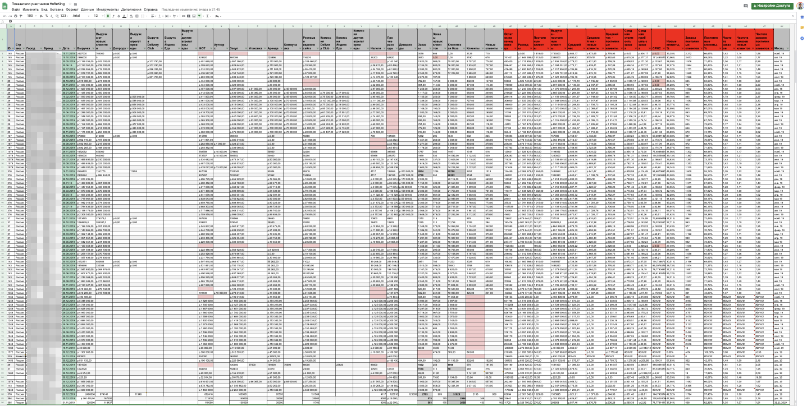Screen dimensions: 807x406
Task: Redo the last action
Action: pyautogui.click(x=10, y=16)
